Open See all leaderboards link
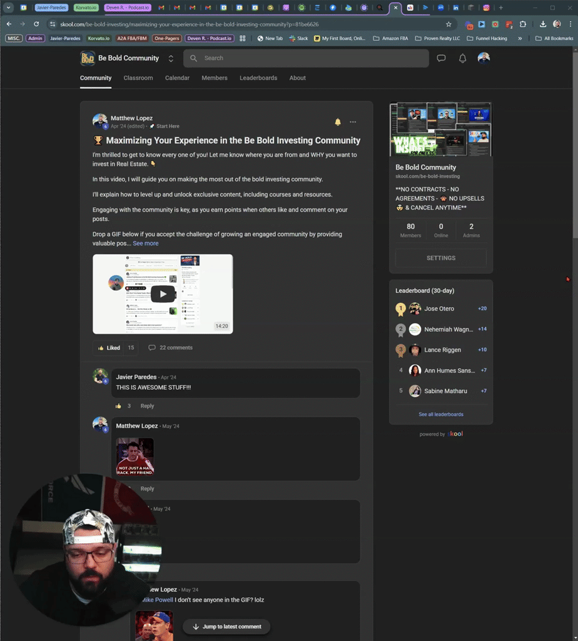578x641 pixels. pos(440,414)
